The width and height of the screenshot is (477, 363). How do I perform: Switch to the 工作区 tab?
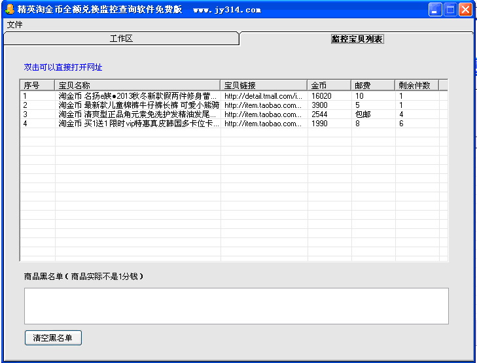[x=122, y=39]
